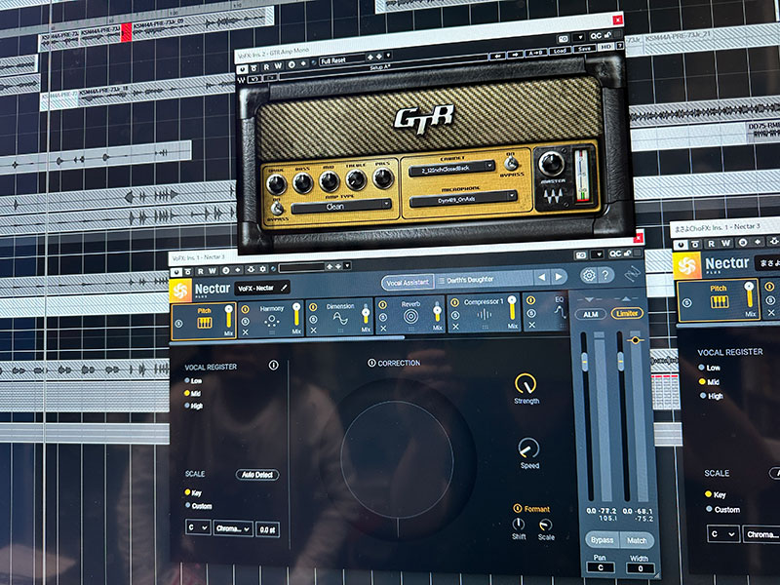Screen dimensions: 780x585
Task: Open the key C dropdown in center Nectar
Action: pyautogui.click(x=198, y=526)
